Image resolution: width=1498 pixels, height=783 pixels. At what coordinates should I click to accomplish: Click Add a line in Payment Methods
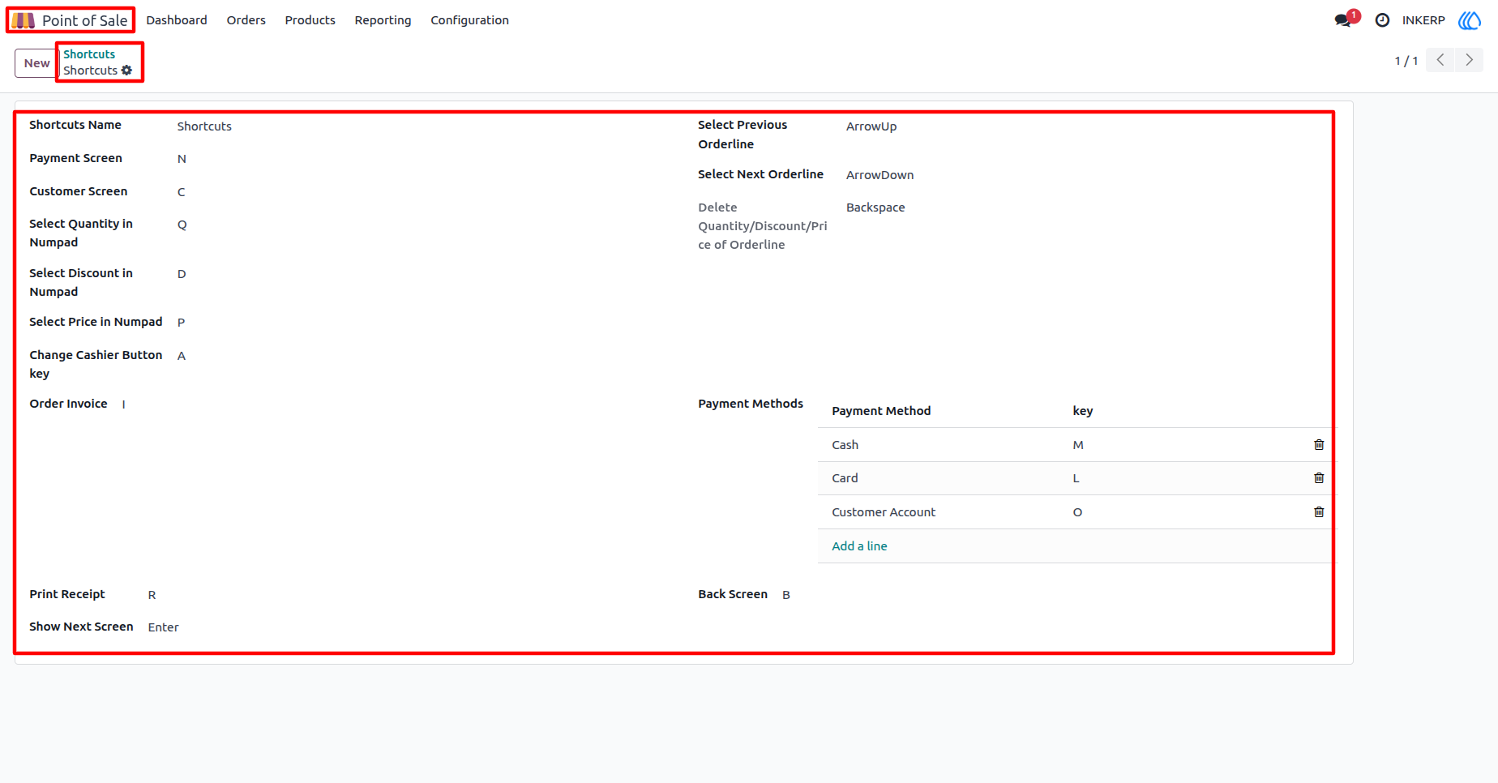(859, 546)
